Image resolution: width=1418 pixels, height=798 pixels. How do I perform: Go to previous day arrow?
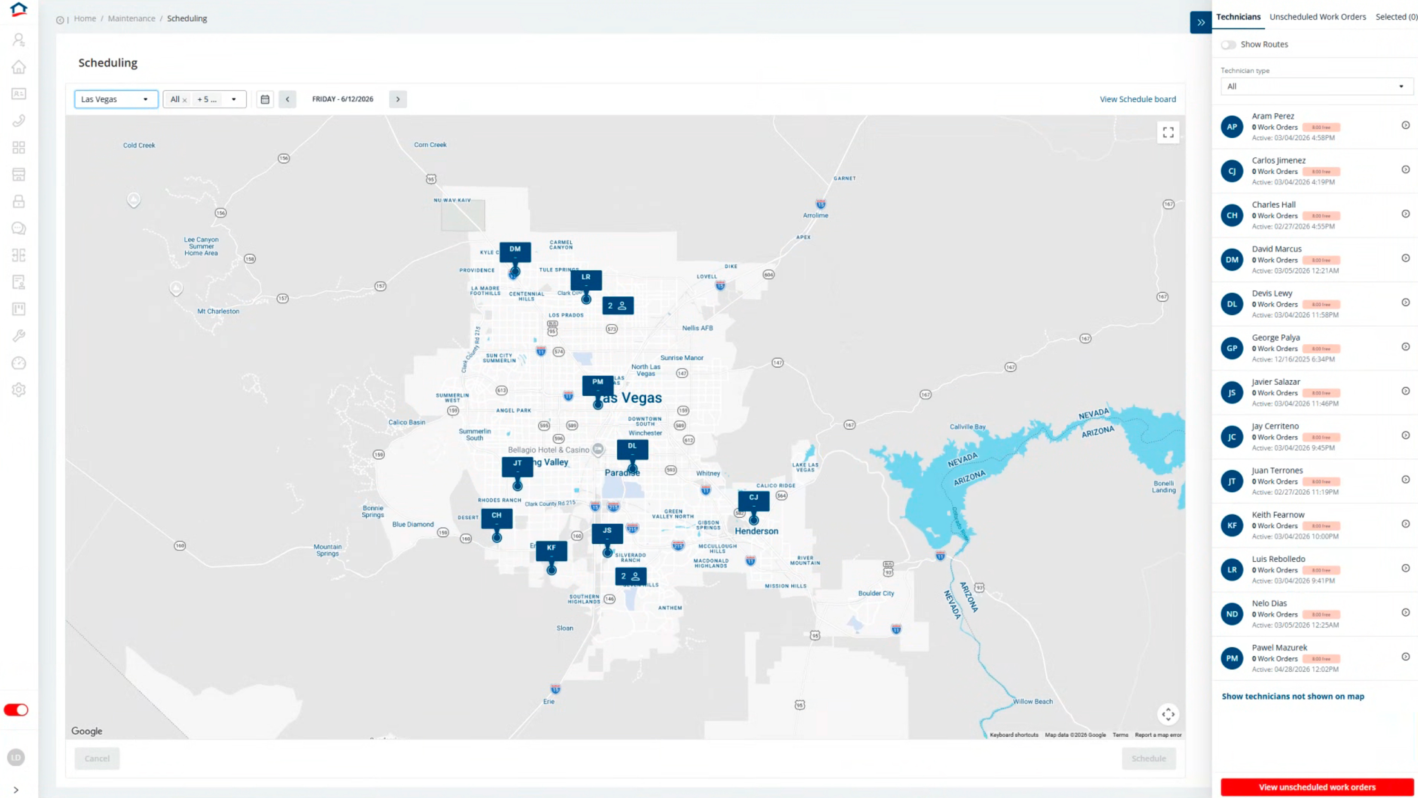pos(287,99)
